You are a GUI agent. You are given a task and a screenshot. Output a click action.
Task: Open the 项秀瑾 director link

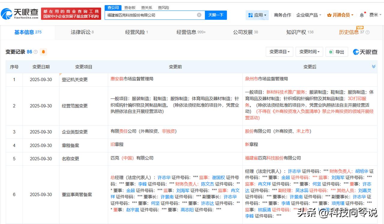(x=338, y=203)
